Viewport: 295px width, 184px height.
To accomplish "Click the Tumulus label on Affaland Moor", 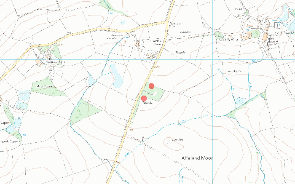I will point(177,139).
